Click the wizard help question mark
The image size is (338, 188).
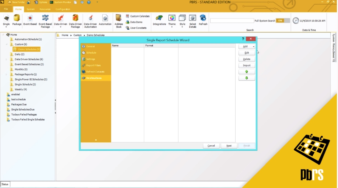[243, 39]
